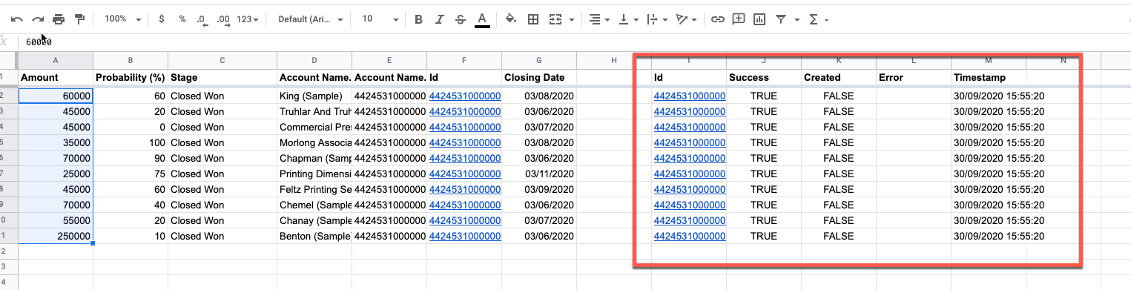Select probability cell 100
Image resolution: width=1131 pixels, height=290 pixels.
(131, 142)
